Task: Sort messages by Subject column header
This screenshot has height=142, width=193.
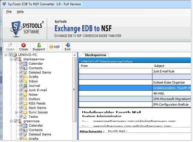Action: [171, 66]
